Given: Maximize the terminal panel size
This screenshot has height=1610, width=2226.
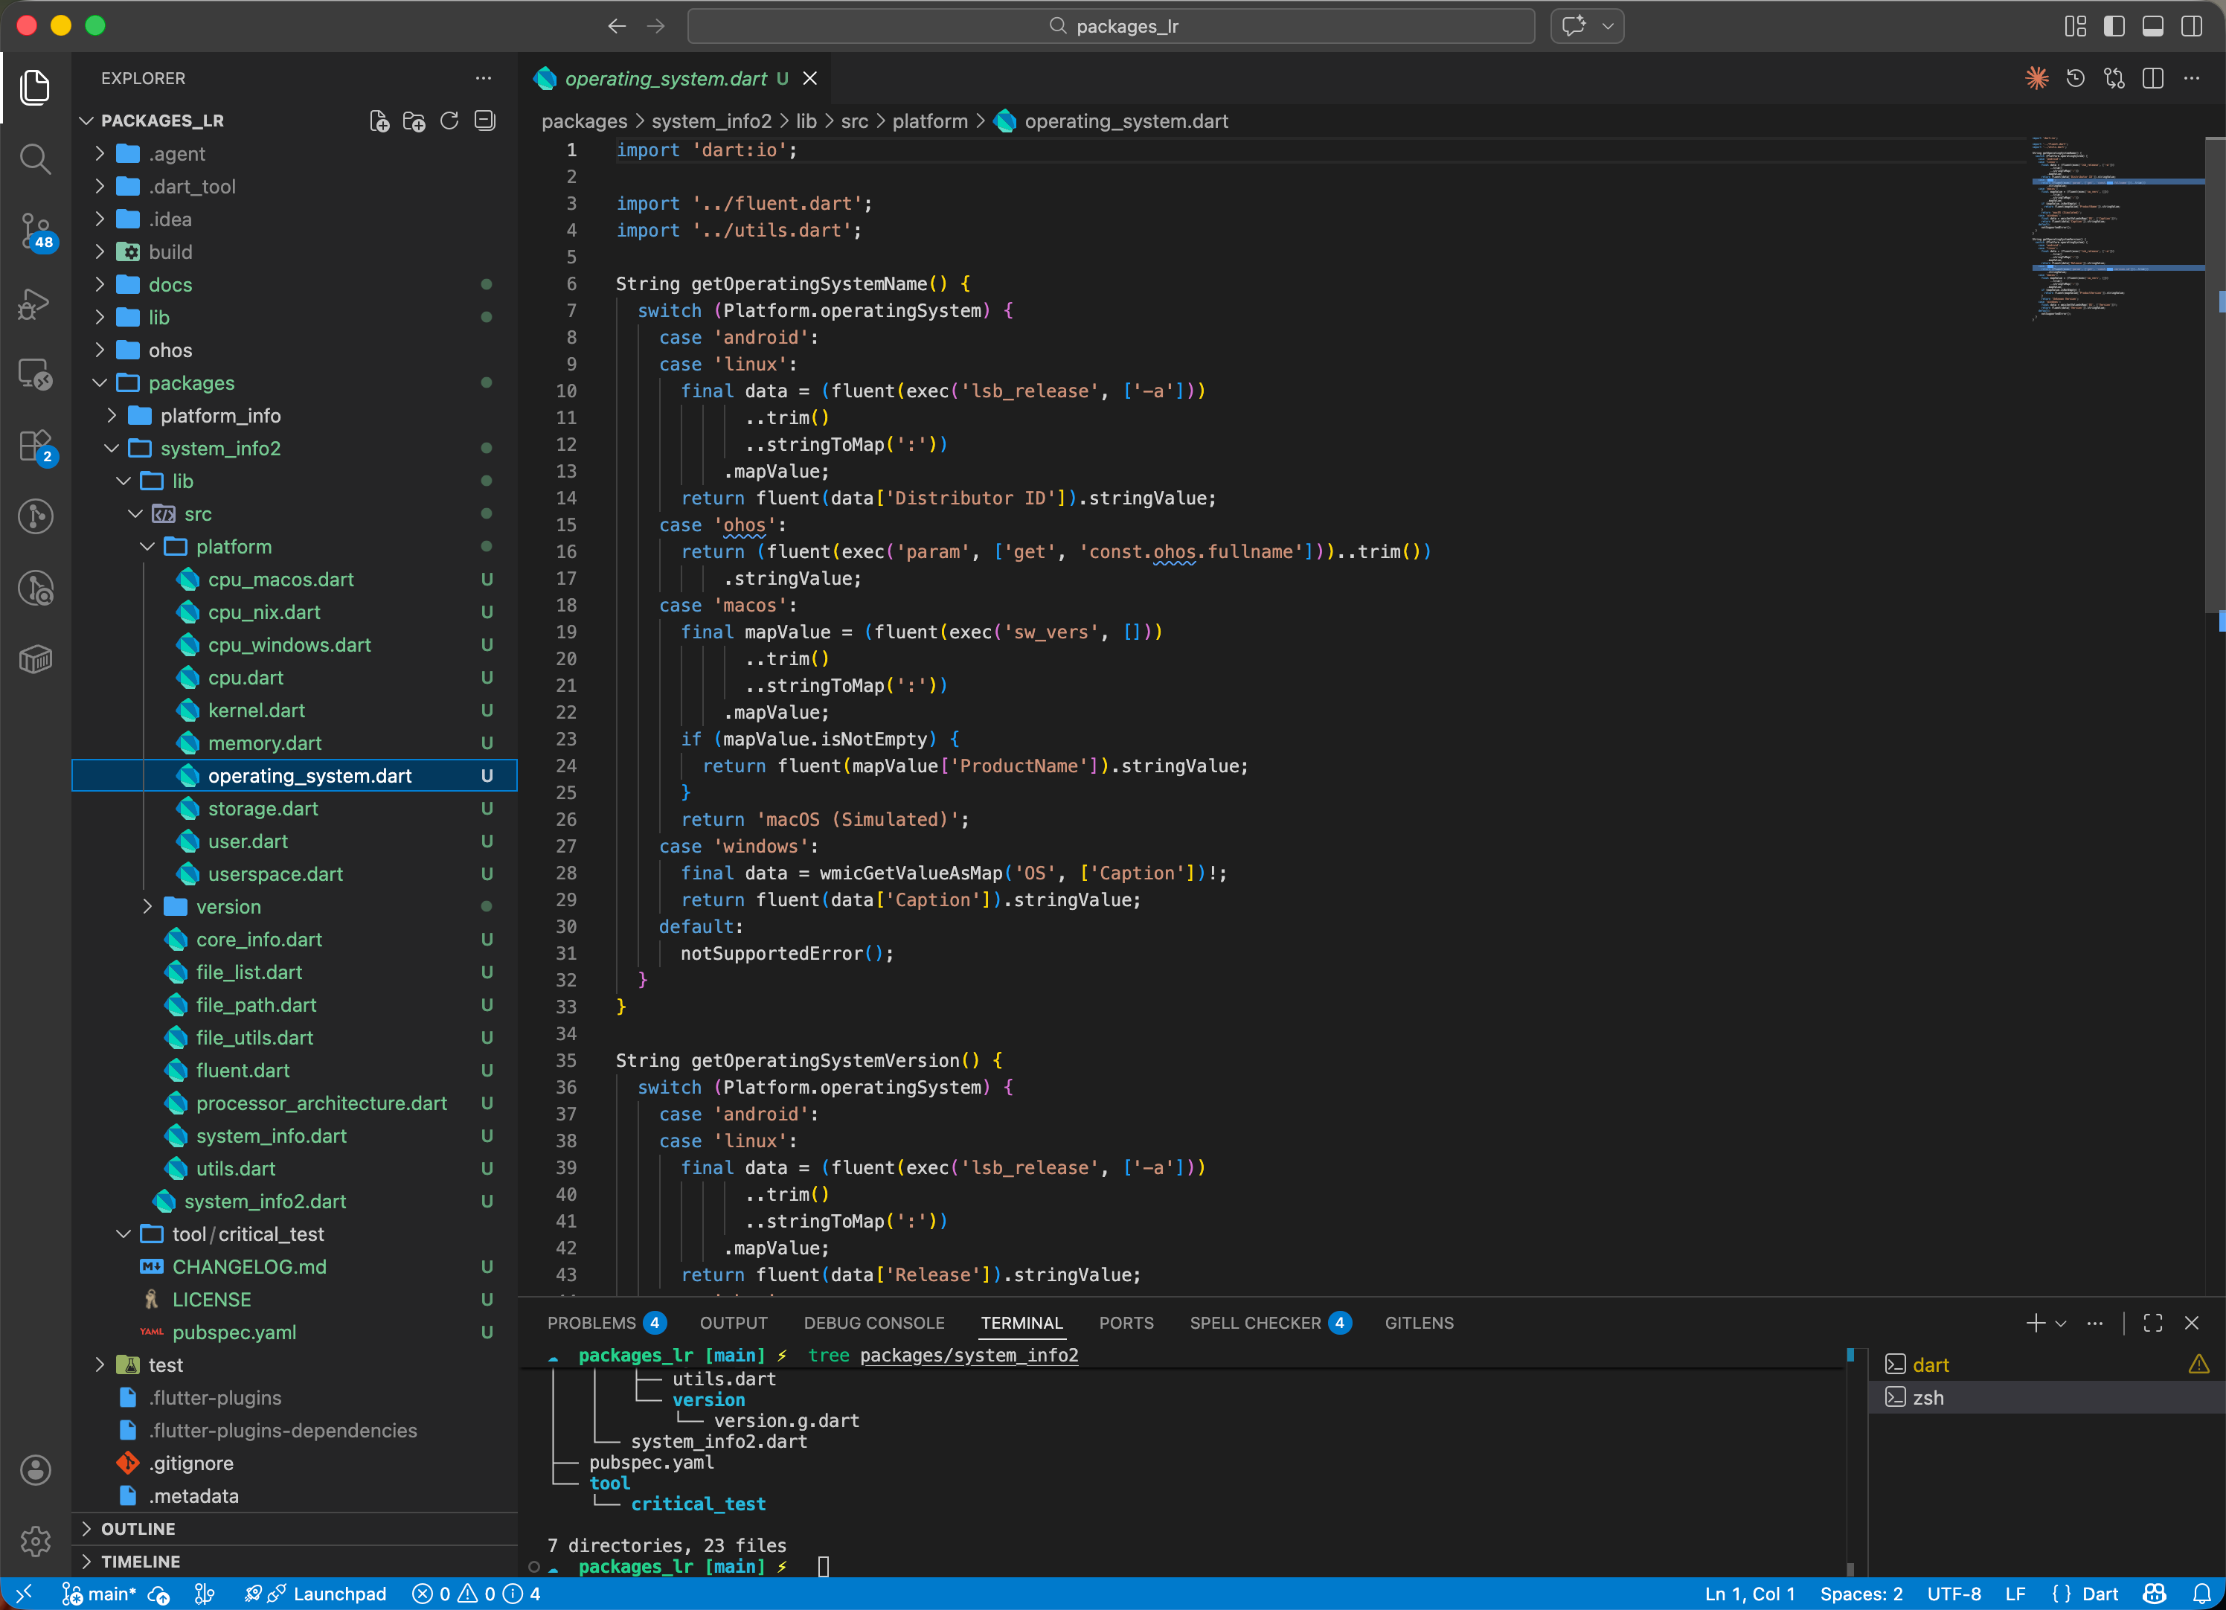Looking at the screenshot, I should (2152, 1322).
